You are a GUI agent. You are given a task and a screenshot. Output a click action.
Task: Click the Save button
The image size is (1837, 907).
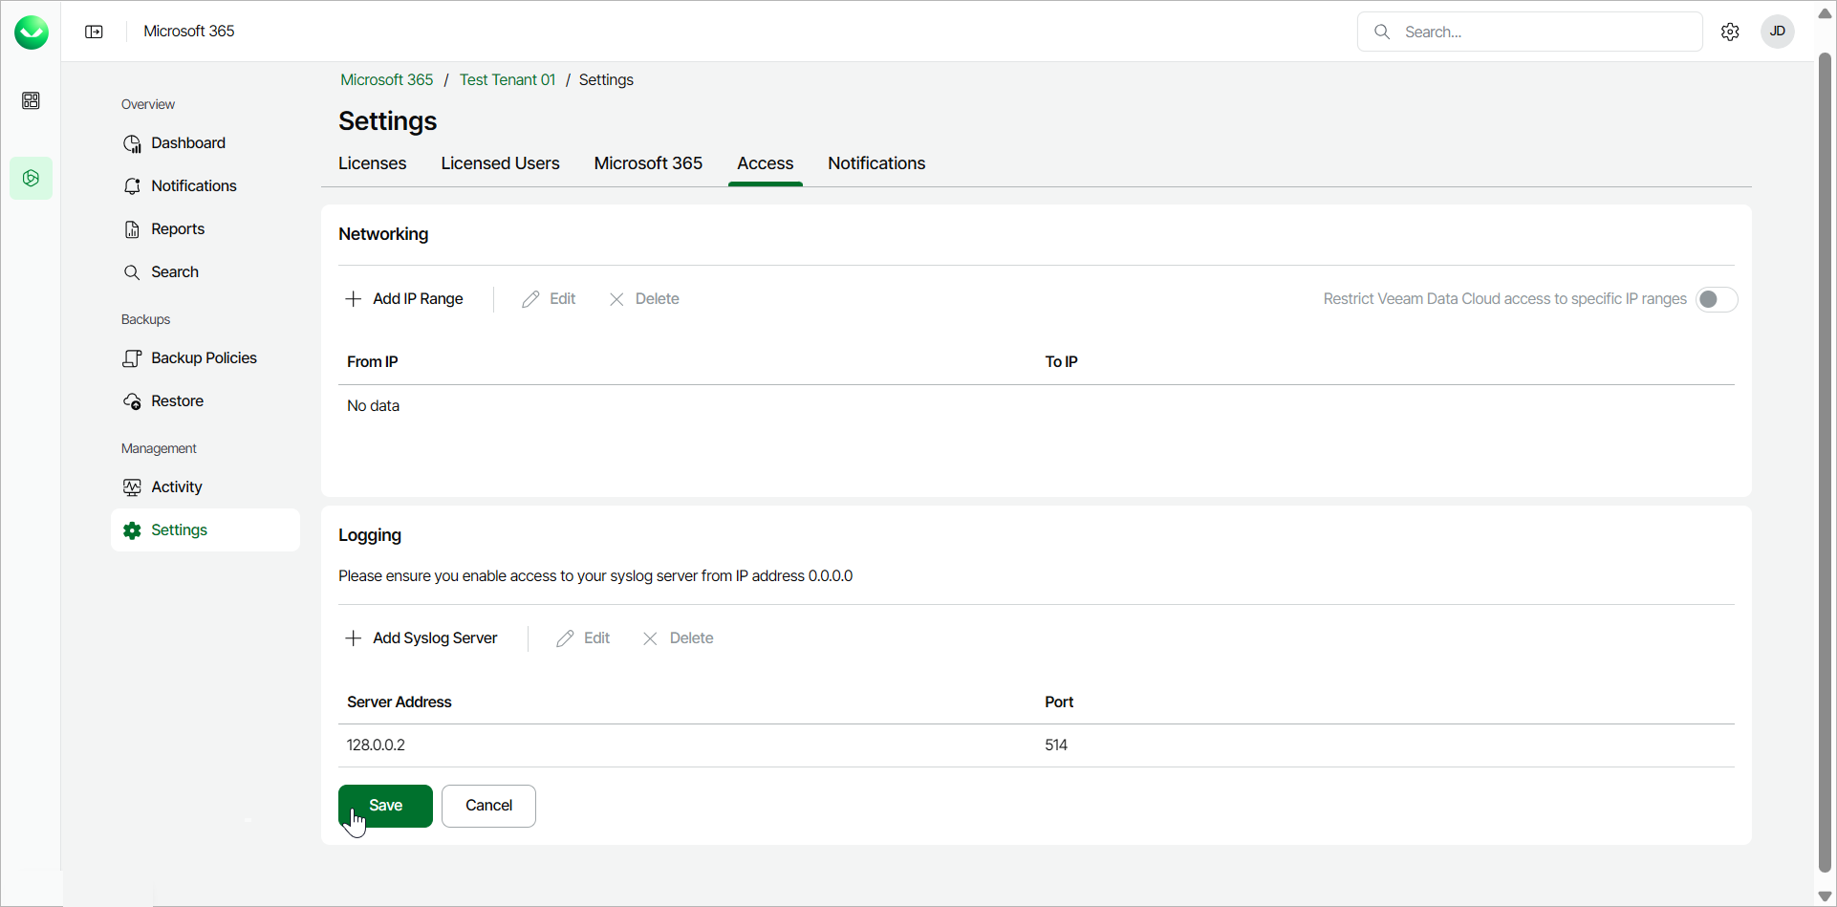coord(385,806)
